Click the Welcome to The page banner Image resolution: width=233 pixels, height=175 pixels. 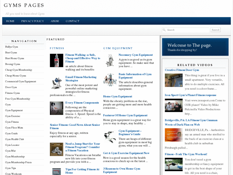pyautogui.click(x=195, y=47)
